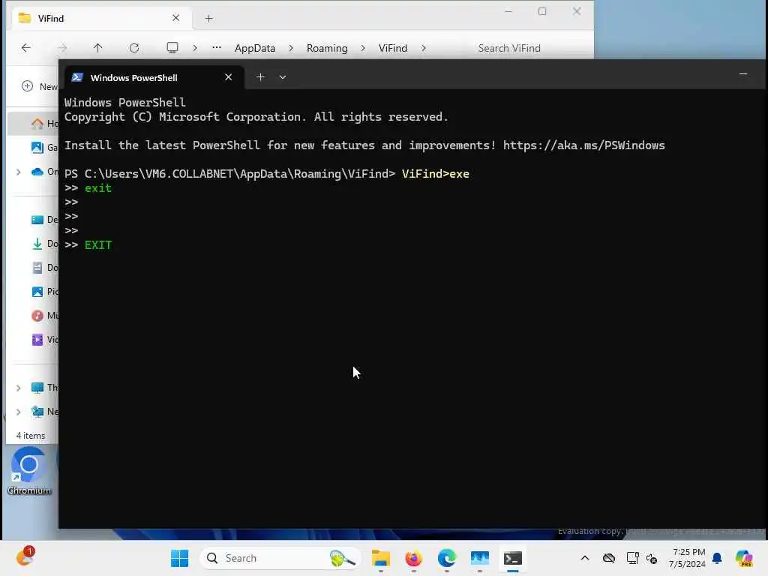Go forward in File Explorer

click(62, 47)
